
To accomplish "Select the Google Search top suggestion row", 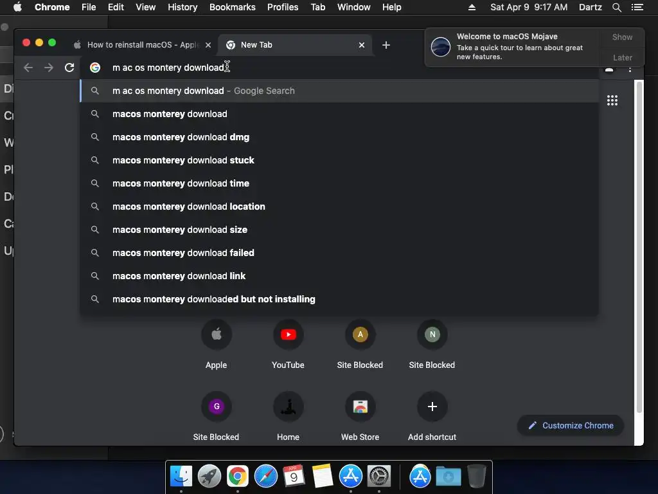I will [x=339, y=91].
